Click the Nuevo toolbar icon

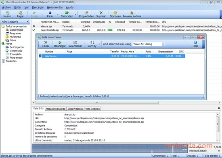pos(7,13)
